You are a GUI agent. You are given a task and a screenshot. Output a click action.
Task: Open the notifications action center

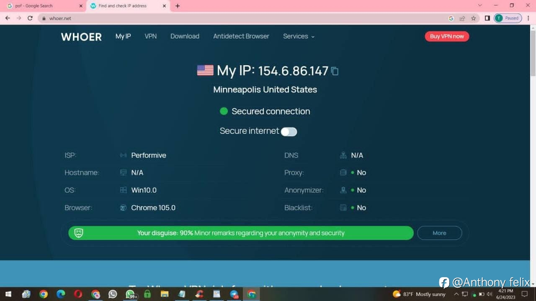coord(524,294)
